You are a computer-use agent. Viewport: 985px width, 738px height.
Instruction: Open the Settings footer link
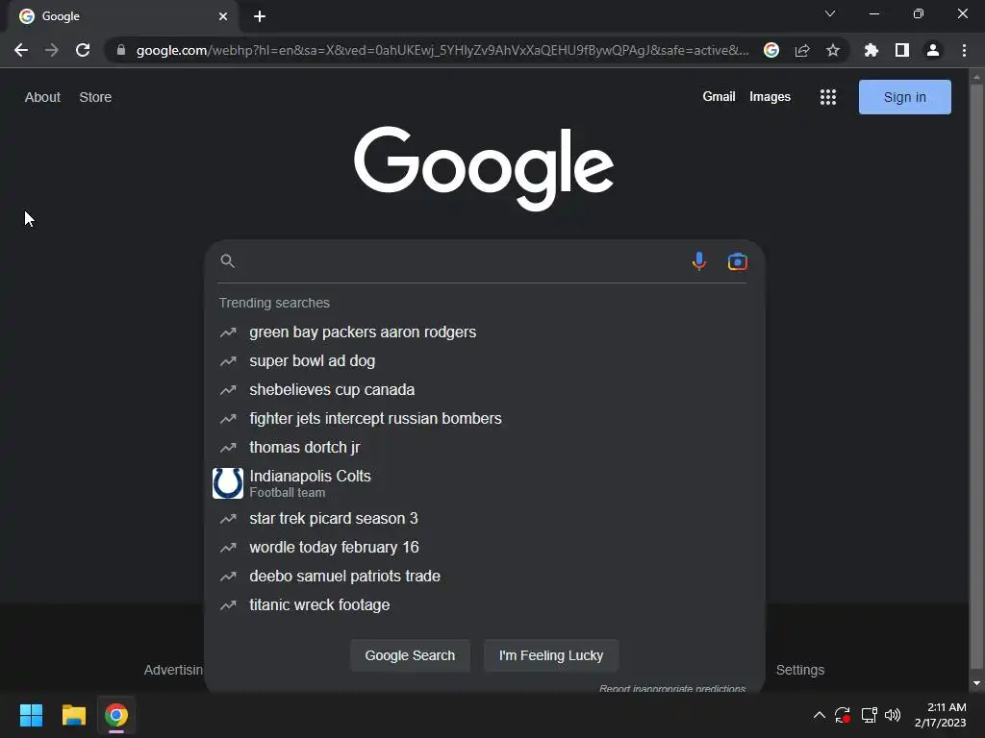pos(799,670)
